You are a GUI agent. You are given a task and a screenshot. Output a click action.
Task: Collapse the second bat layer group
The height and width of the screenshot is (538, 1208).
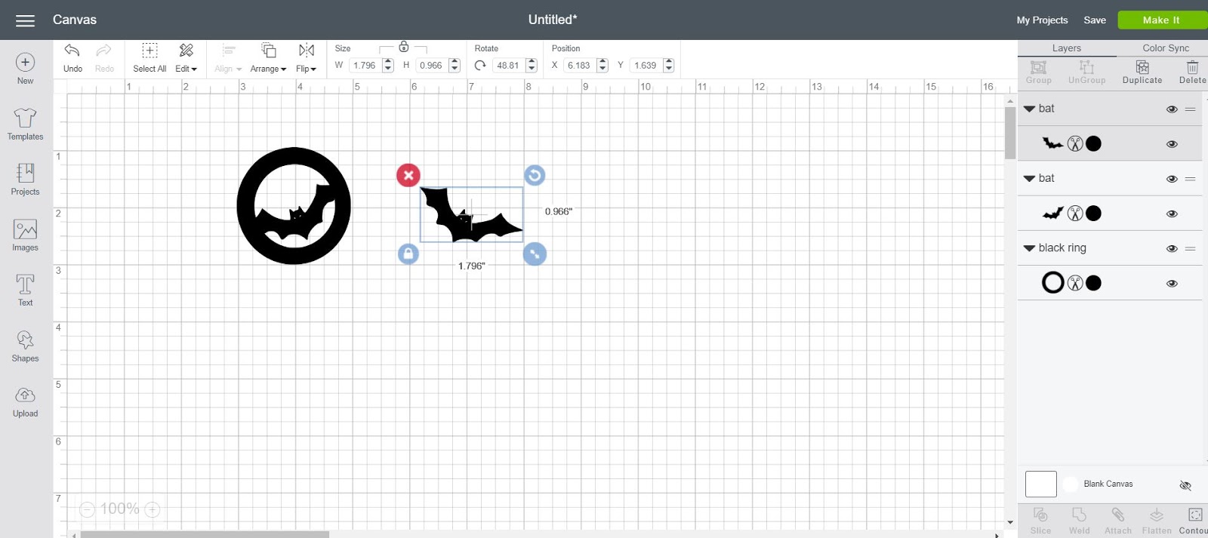click(1029, 179)
